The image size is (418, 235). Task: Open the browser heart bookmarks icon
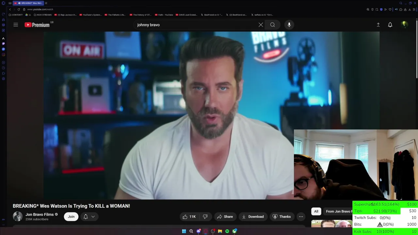pos(390,9)
